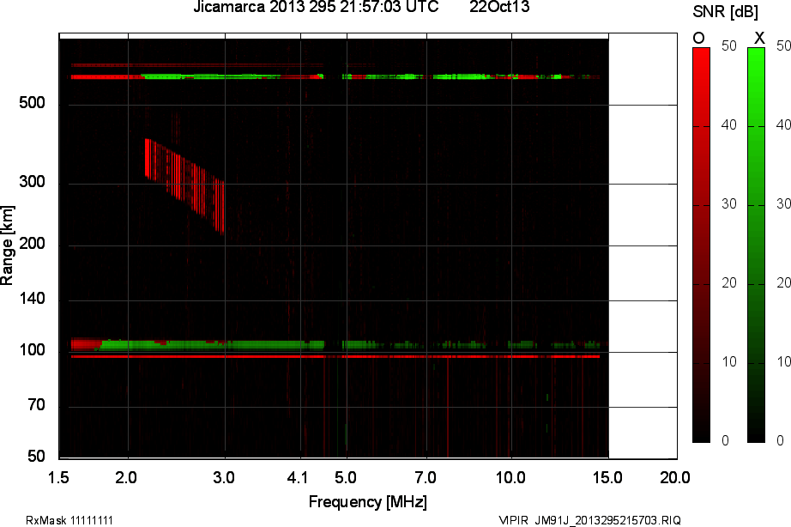791x527 pixels.
Task: Click the 3.0 MHz frequency tick label
Action: pos(223,477)
